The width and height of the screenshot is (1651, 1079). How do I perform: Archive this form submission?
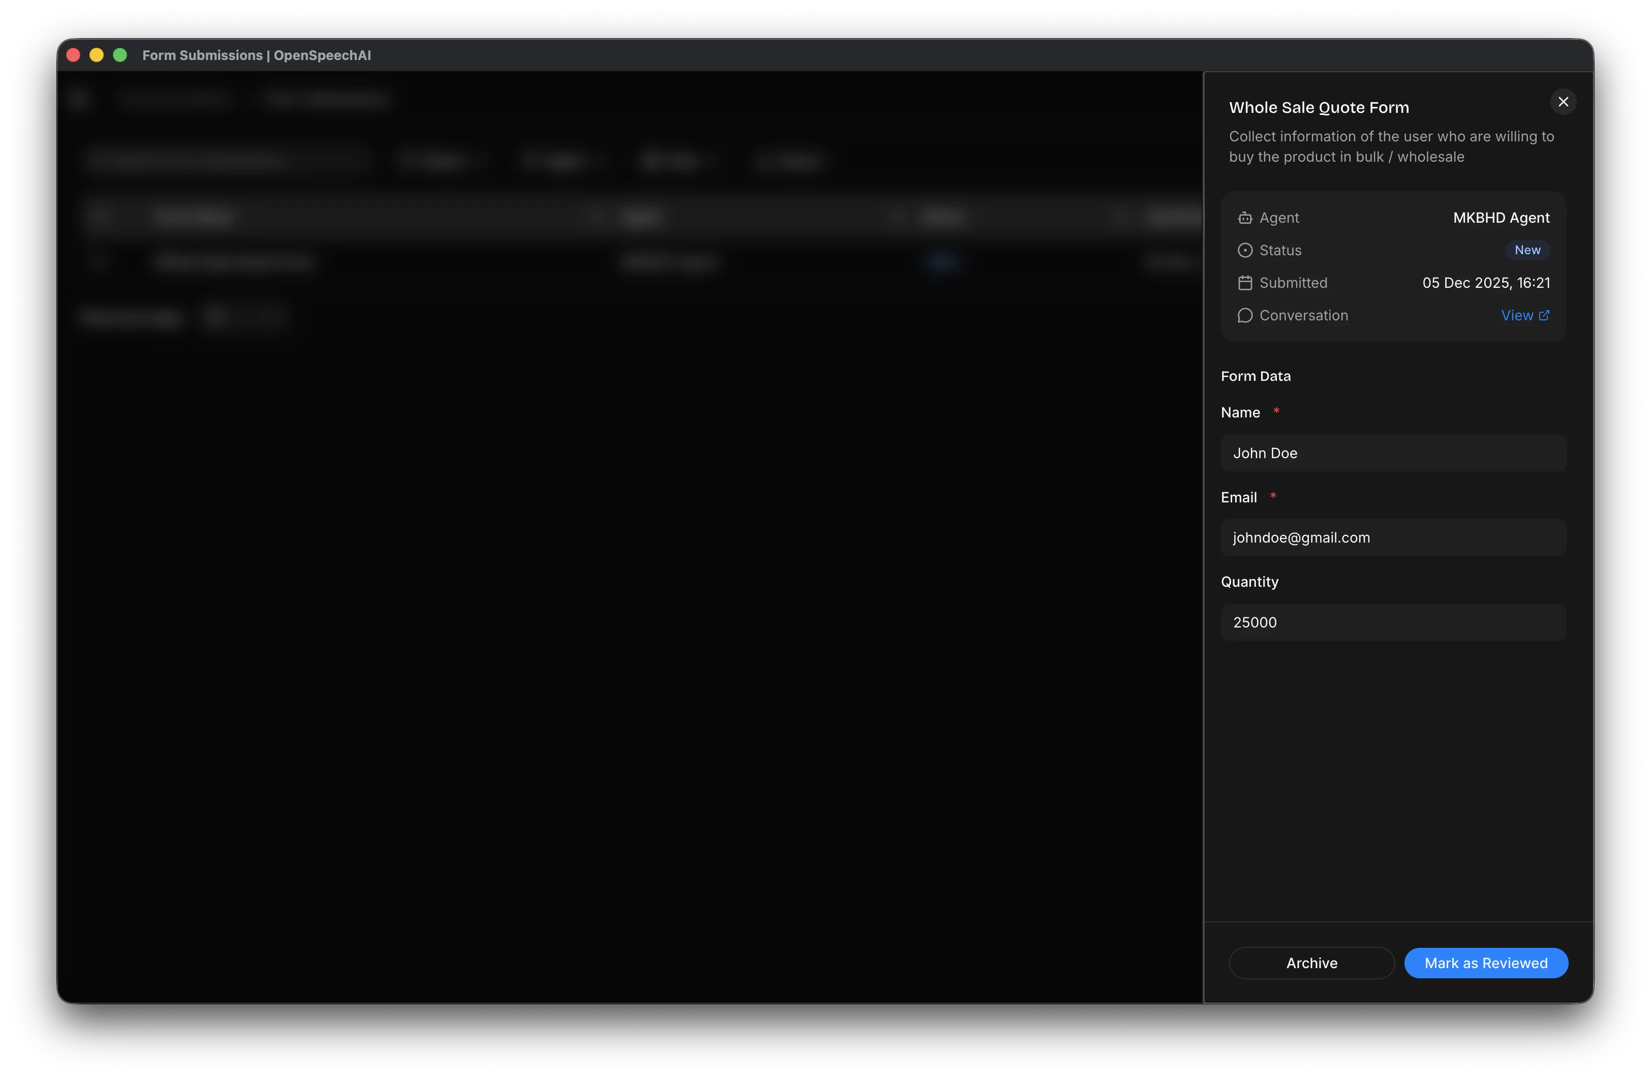point(1312,963)
